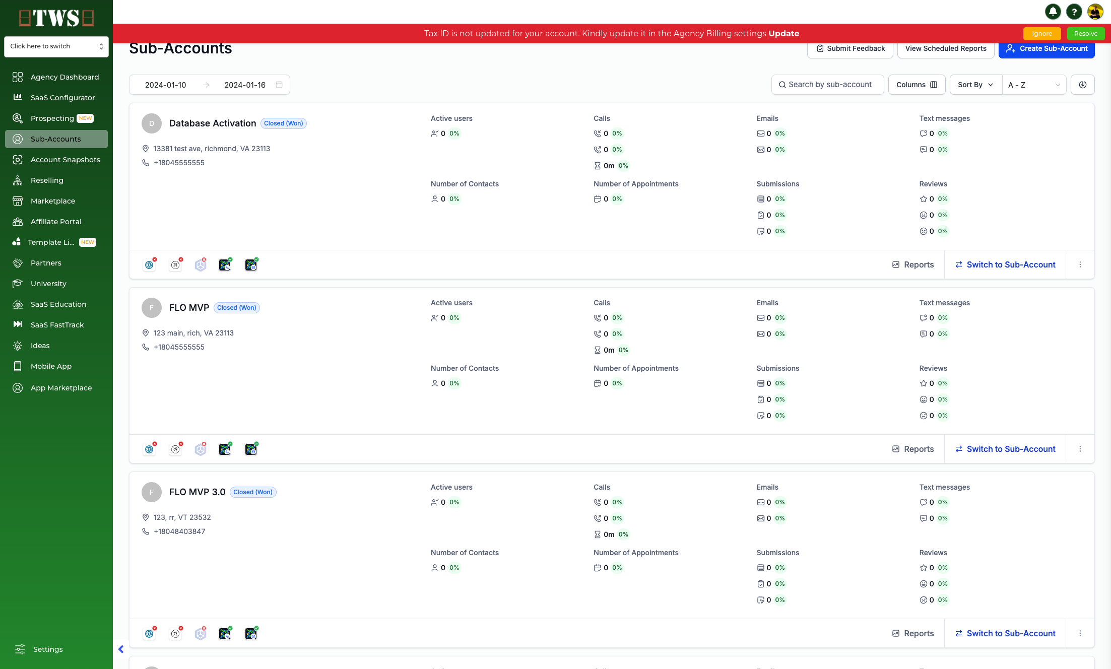Open the A - Z sort order dropdown

pyautogui.click(x=1034, y=85)
